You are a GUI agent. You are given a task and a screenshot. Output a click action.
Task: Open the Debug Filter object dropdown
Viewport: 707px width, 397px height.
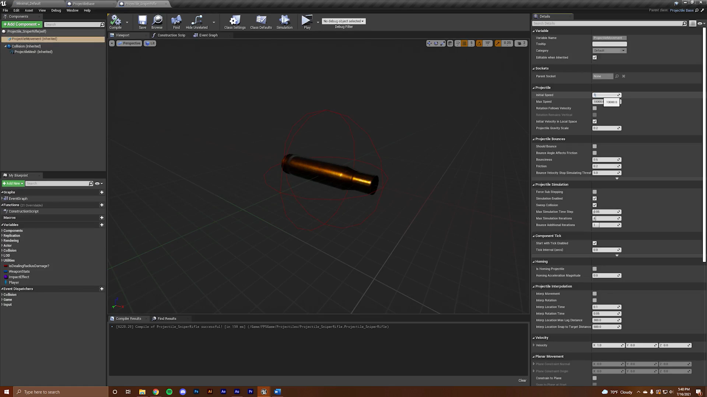coord(343,21)
